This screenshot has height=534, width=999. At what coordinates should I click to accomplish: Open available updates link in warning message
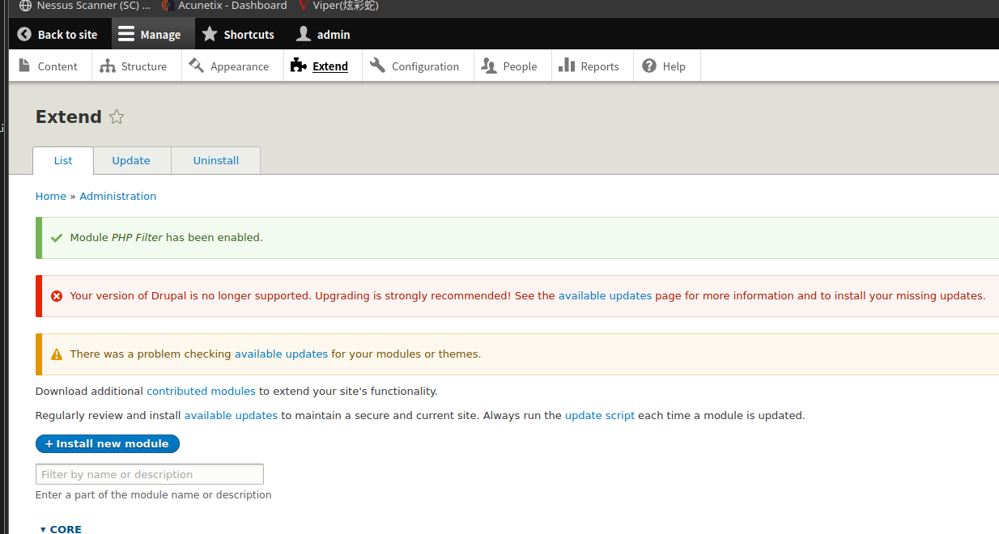(x=281, y=354)
